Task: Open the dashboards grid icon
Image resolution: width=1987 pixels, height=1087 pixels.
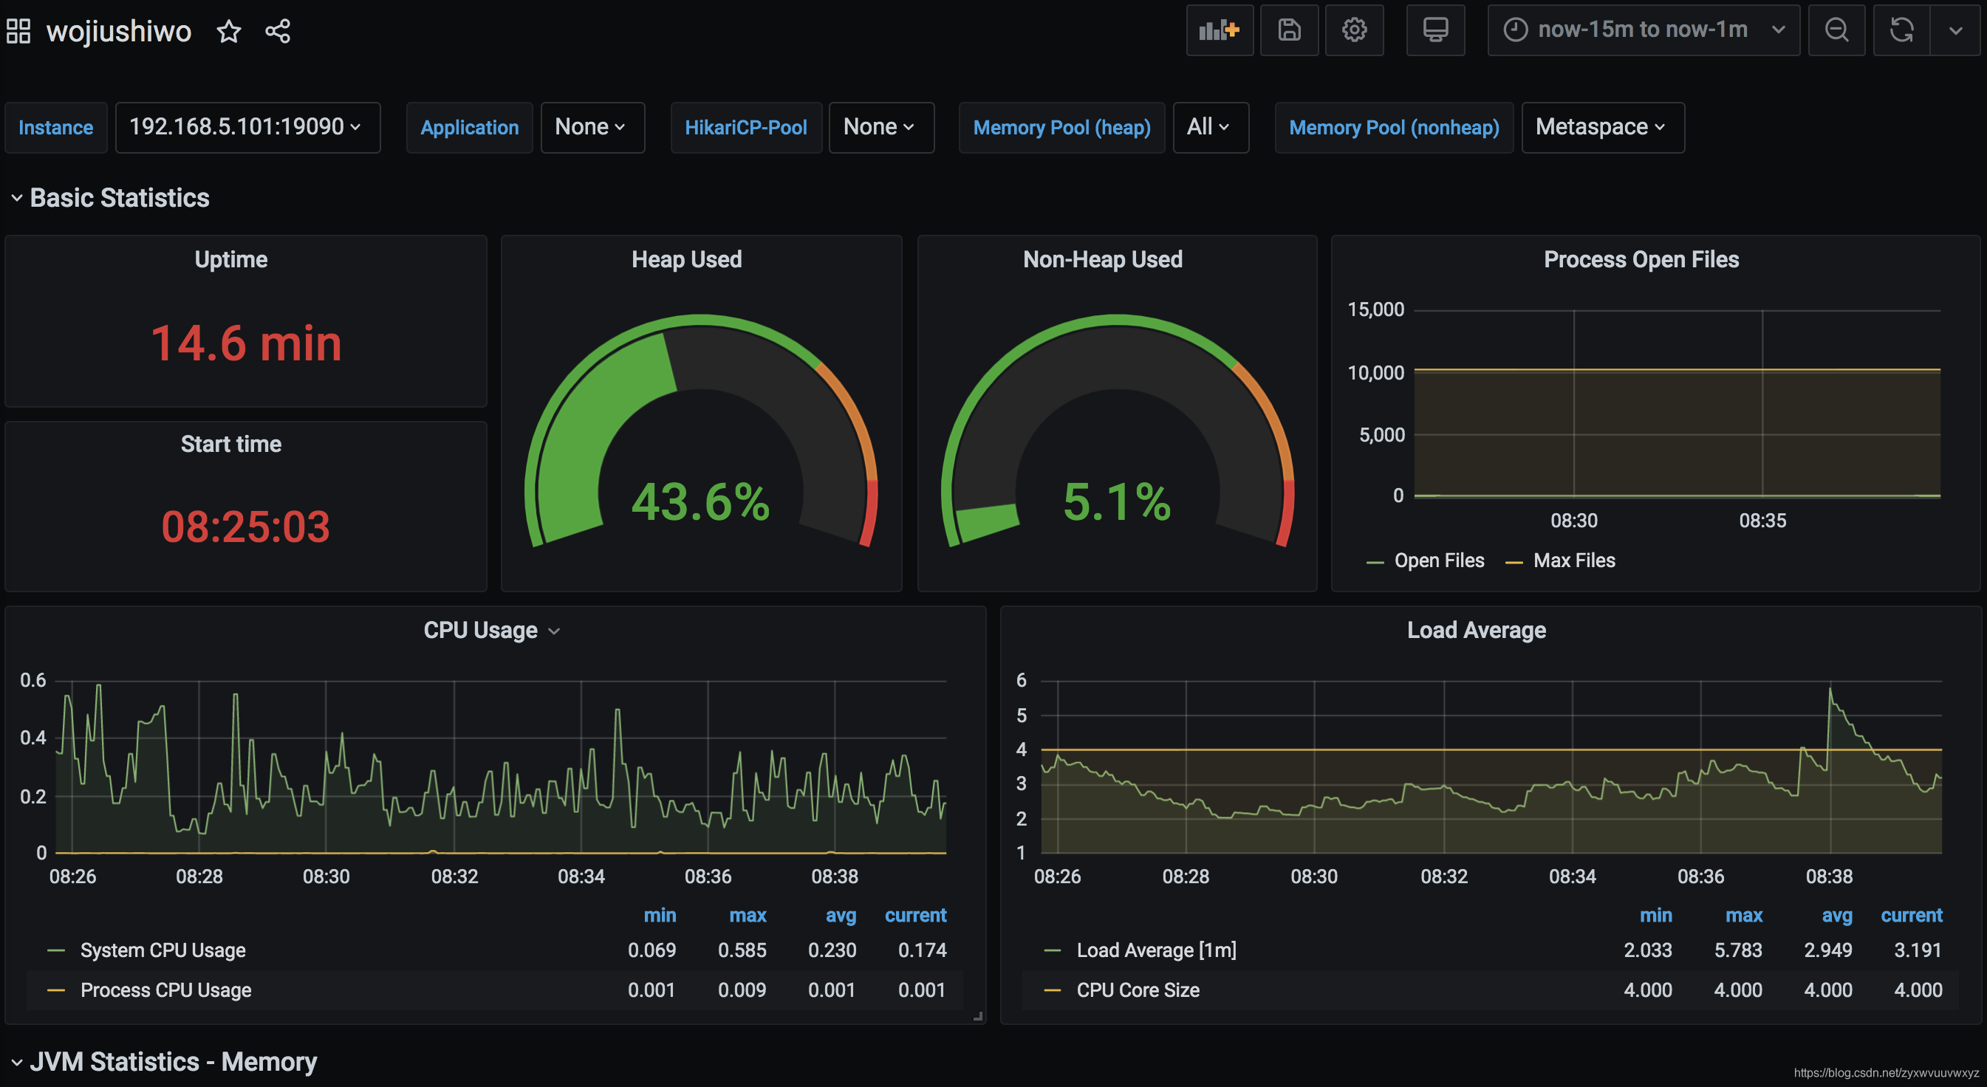Action: (x=18, y=31)
